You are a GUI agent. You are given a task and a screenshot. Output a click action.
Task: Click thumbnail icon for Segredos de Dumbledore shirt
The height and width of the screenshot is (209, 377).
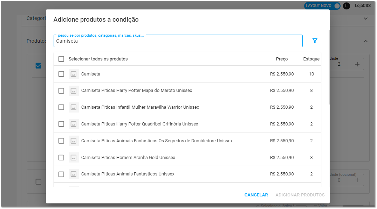74,140
